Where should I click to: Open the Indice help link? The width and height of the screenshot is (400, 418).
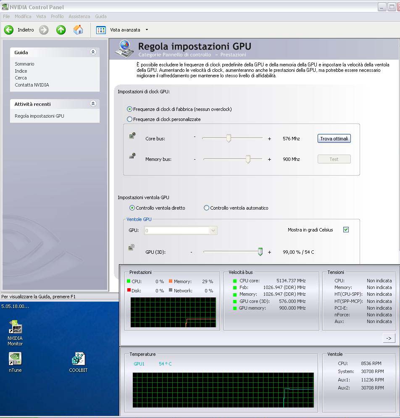(21, 71)
